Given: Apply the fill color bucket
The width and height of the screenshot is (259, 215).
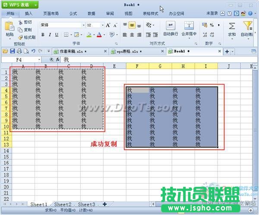Looking at the screenshot, I should pos(89,35).
